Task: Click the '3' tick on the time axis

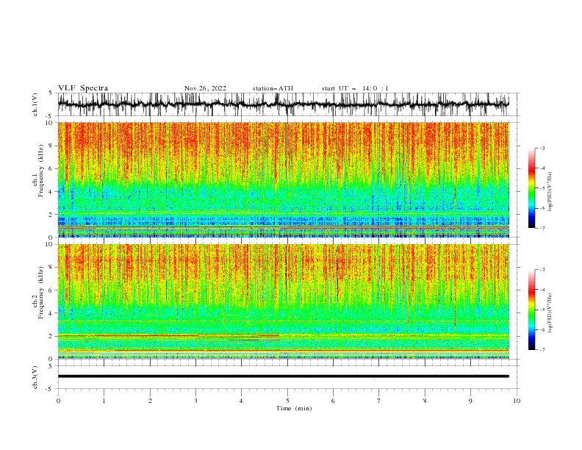Action: [195, 401]
